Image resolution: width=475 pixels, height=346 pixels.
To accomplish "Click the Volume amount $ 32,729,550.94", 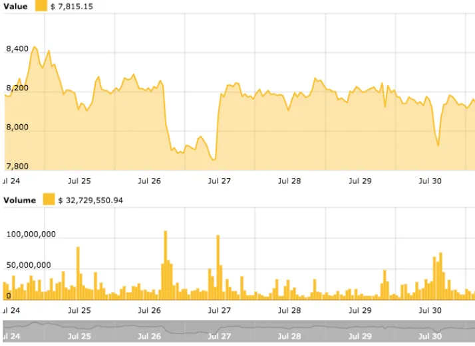I will (x=90, y=200).
